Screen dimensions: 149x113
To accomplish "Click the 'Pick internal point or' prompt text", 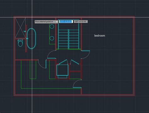I will tap(44, 22).
